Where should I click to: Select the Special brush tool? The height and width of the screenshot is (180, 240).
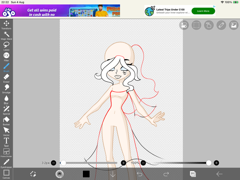[6, 110]
